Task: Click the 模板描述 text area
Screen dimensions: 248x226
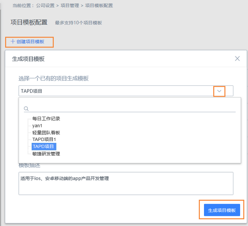Action: 126,184
